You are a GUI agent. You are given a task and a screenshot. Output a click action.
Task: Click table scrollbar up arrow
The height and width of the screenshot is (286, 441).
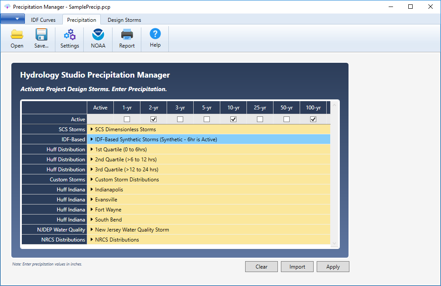coord(335,105)
